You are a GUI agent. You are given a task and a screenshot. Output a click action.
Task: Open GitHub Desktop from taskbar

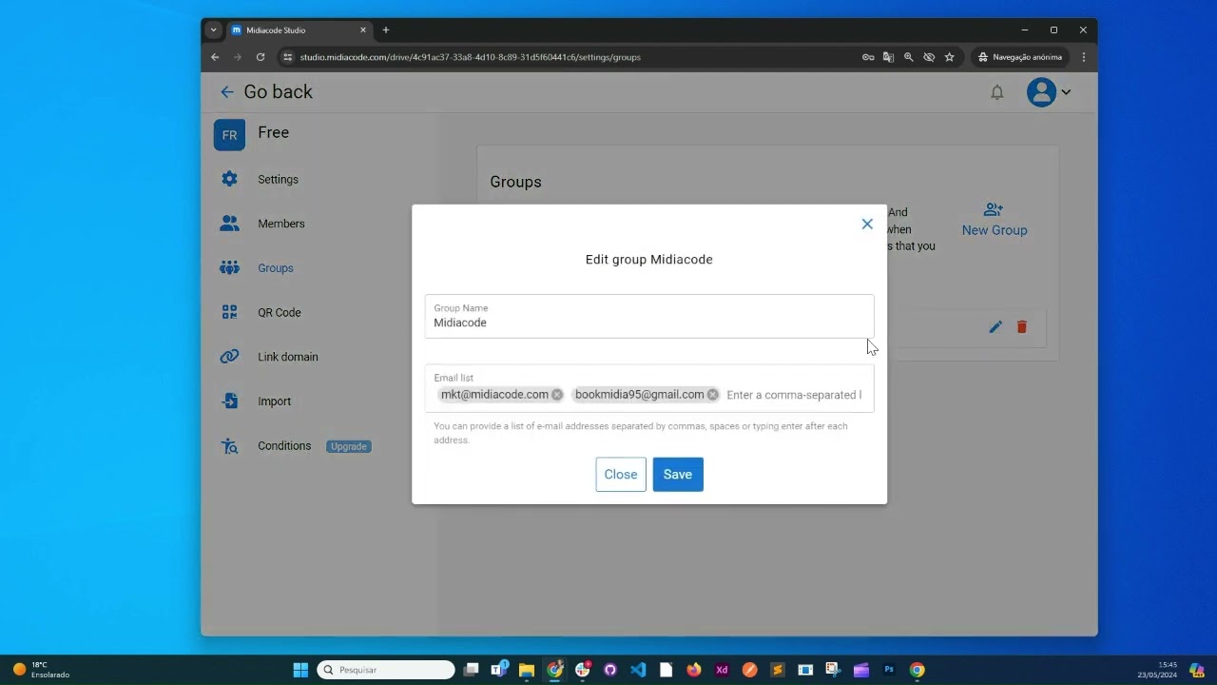(610, 670)
